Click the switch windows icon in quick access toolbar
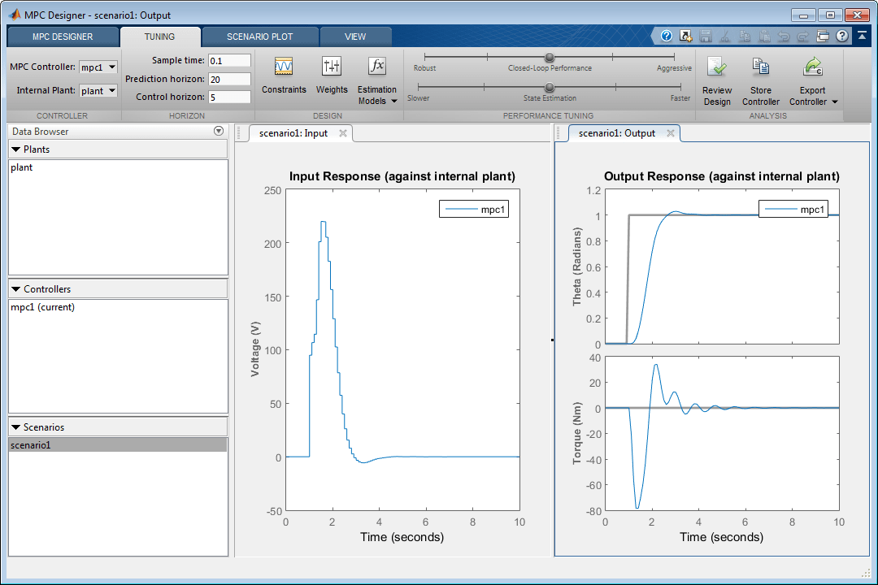 pos(823,36)
